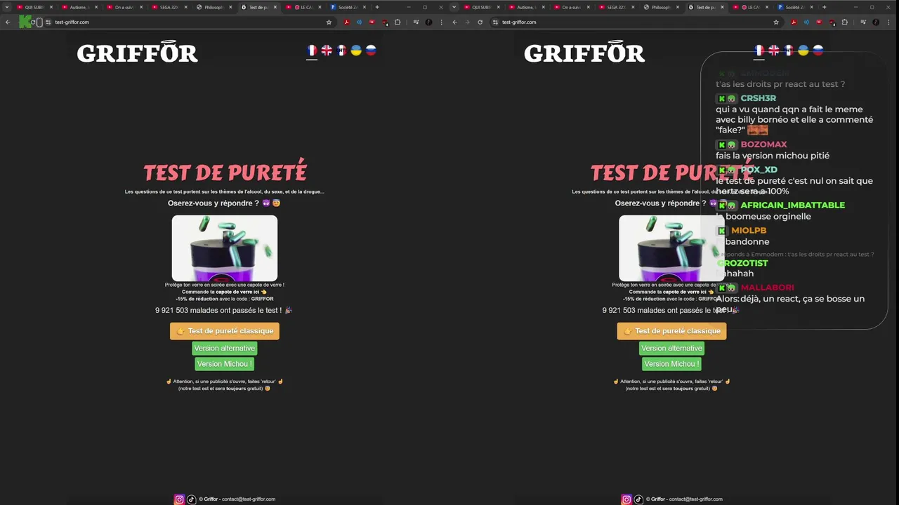This screenshot has height=505, width=899.
Task: Click contact@test-griffor.com in right window footer
Action: click(695, 499)
